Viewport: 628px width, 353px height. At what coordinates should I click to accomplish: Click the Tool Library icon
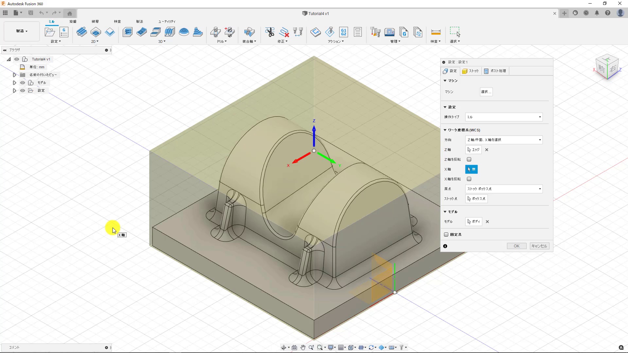tap(375, 32)
